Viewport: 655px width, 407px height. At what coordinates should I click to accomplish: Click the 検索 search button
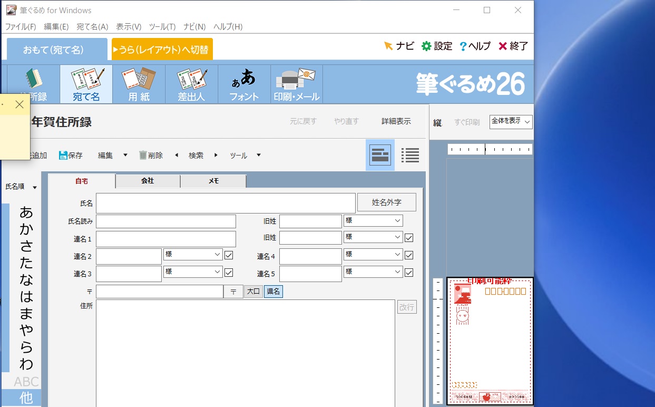(x=196, y=155)
